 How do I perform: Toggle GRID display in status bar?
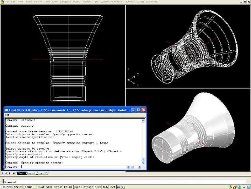coord(49,187)
